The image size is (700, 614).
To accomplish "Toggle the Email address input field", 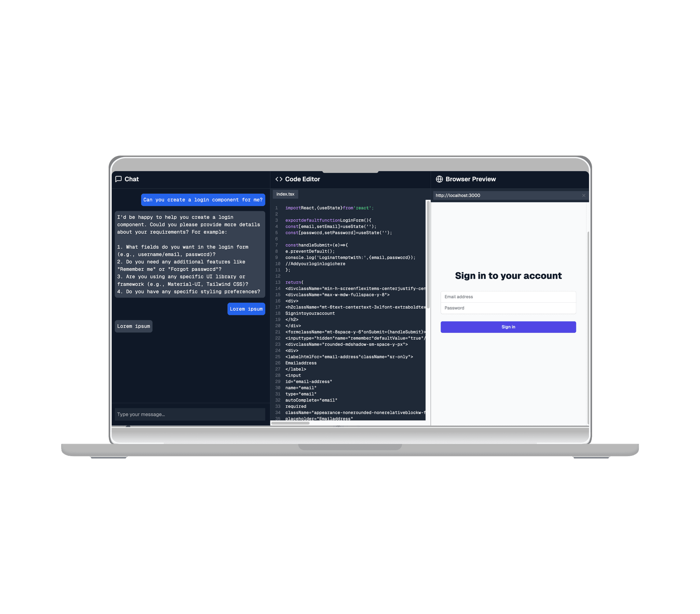I will 508,296.
